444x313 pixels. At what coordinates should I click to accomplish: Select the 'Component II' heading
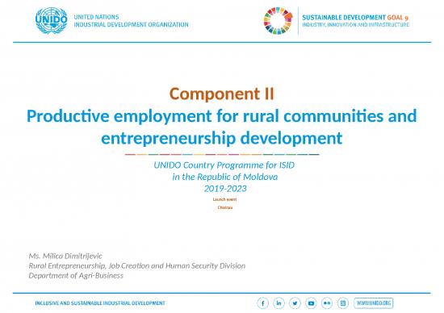pyautogui.click(x=222, y=94)
